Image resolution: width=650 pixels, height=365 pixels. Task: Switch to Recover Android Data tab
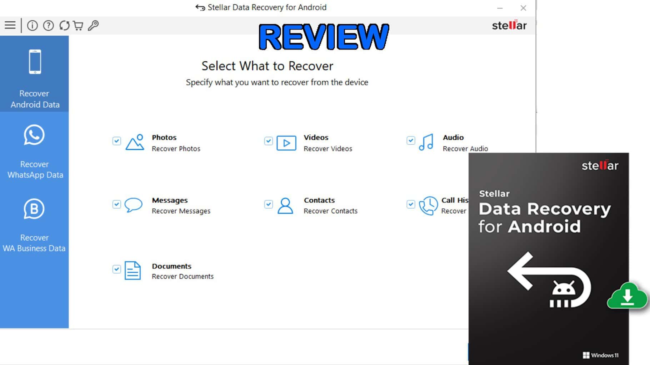click(x=34, y=74)
